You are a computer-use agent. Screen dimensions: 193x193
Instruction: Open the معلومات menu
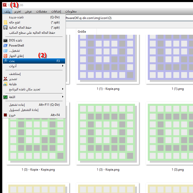click(x=71, y=11)
